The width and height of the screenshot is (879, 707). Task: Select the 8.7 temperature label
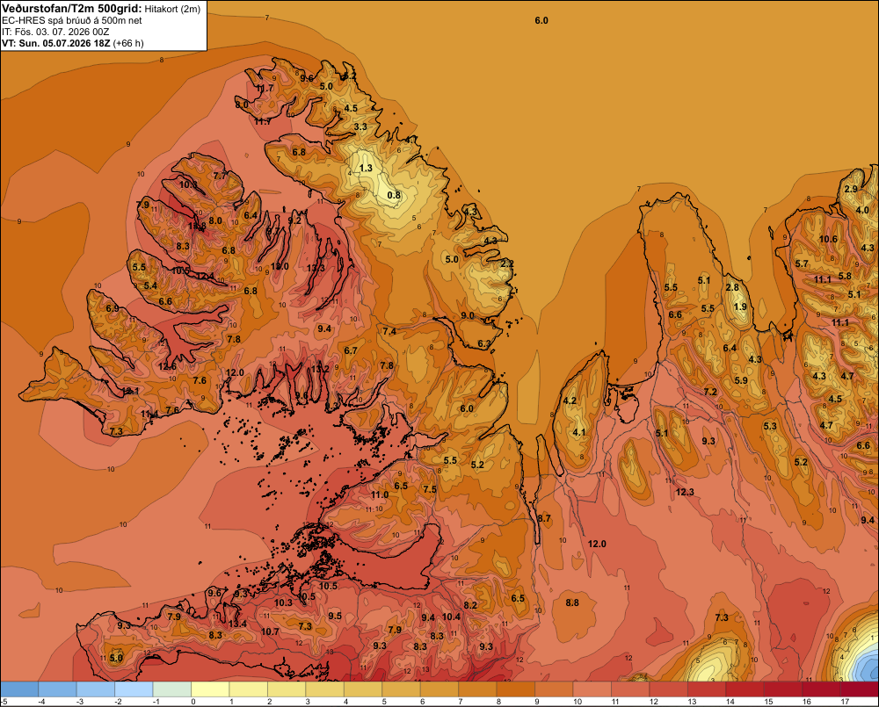click(x=544, y=518)
